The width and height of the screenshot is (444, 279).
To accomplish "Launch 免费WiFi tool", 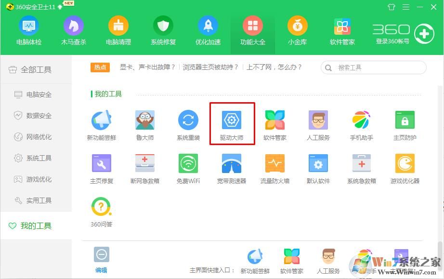I will (188, 169).
